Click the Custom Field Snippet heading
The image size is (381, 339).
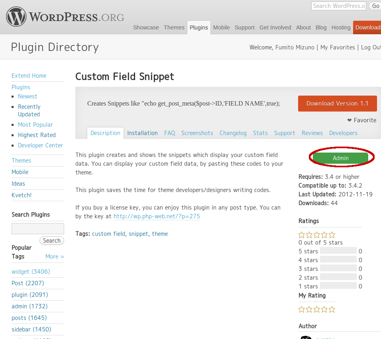tap(125, 77)
